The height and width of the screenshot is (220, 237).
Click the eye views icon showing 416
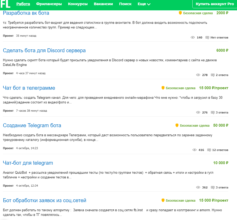coord(194,150)
